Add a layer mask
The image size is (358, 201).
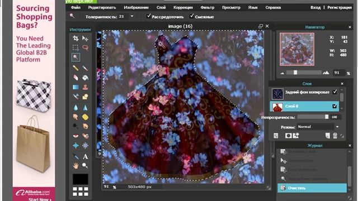pyautogui.click(x=288, y=136)
